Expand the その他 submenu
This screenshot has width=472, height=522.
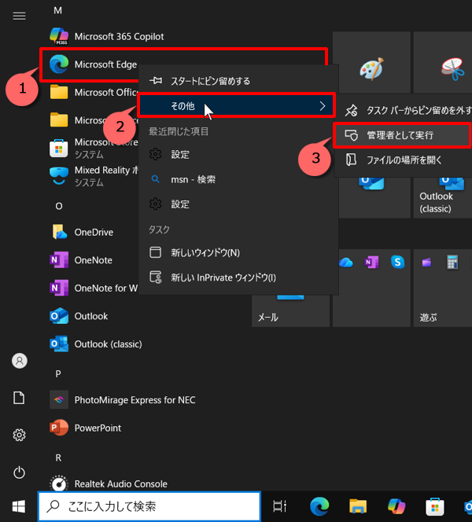click(236, 105)
